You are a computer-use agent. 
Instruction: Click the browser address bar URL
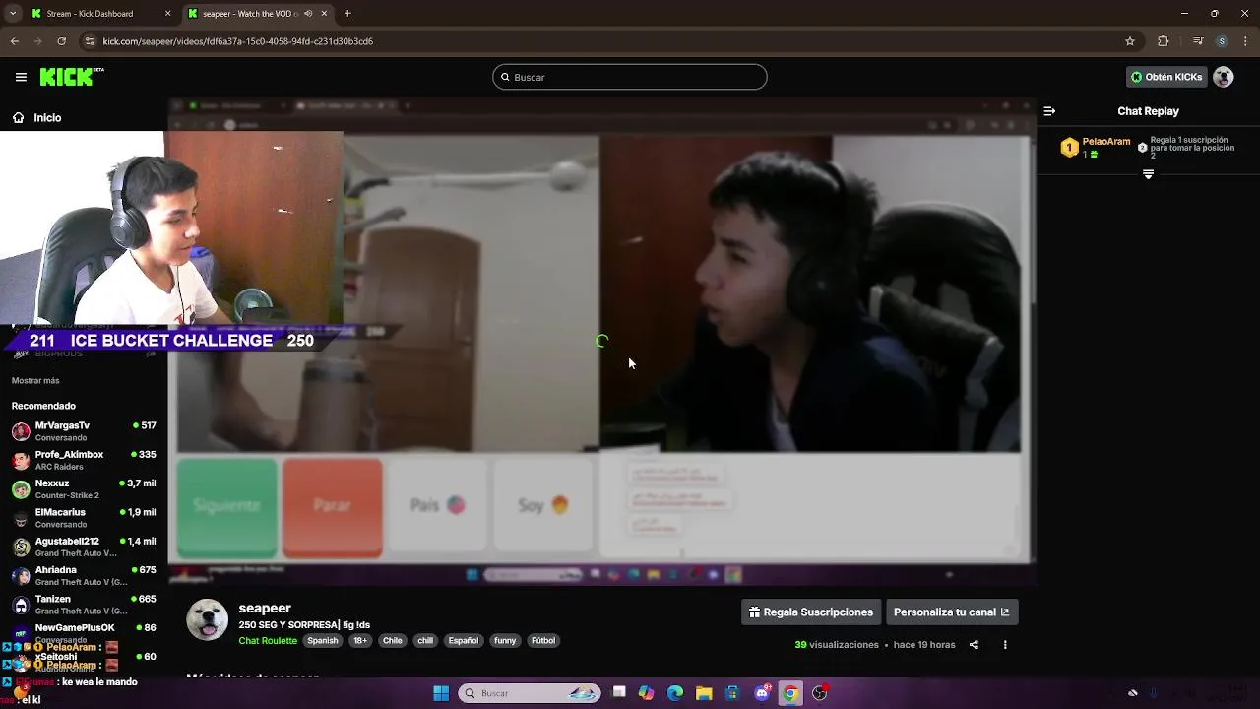[x=238, y=41]
